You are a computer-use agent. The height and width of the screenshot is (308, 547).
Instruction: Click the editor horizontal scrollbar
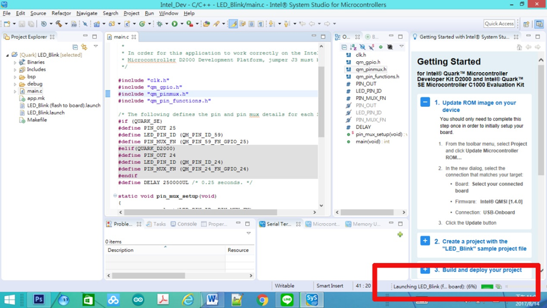(200, 212)
